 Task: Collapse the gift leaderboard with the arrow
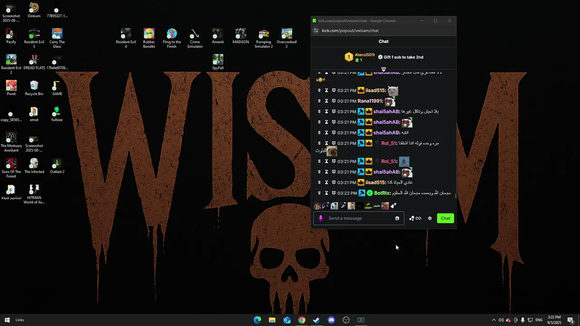(x=383, y=69)
